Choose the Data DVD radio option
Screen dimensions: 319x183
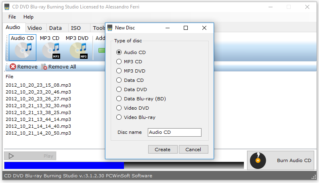pyautogui.click(x=119, y=89)
